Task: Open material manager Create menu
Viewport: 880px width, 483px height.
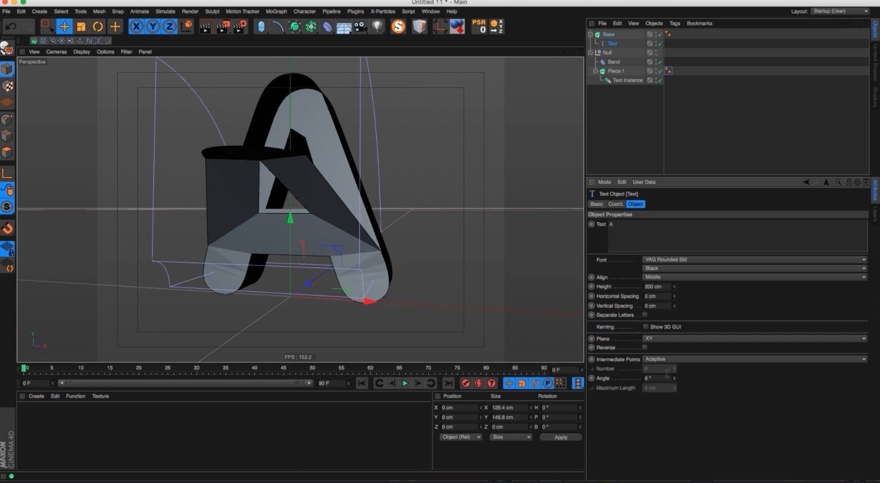Action: pyautogui.click(x=37, y=396)
